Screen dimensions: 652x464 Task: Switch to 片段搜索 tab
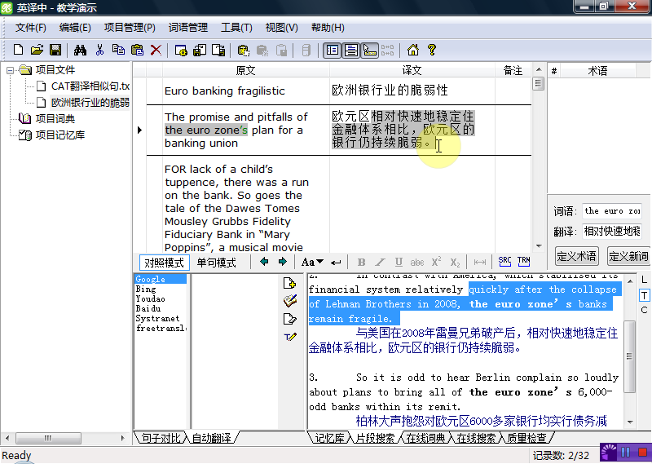coord(375,438)
